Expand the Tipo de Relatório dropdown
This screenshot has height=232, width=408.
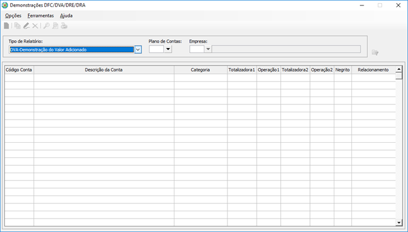[x=138, y=49]
